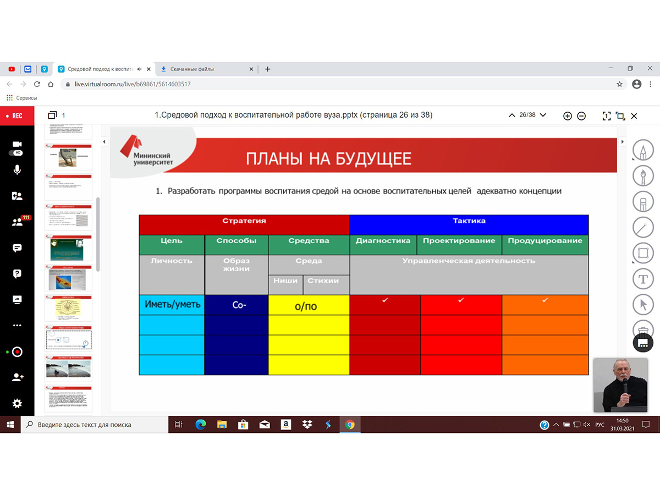Click the Иметь/уметь cell in the table
The image size is (660, 495).
[x=172, y=305]
